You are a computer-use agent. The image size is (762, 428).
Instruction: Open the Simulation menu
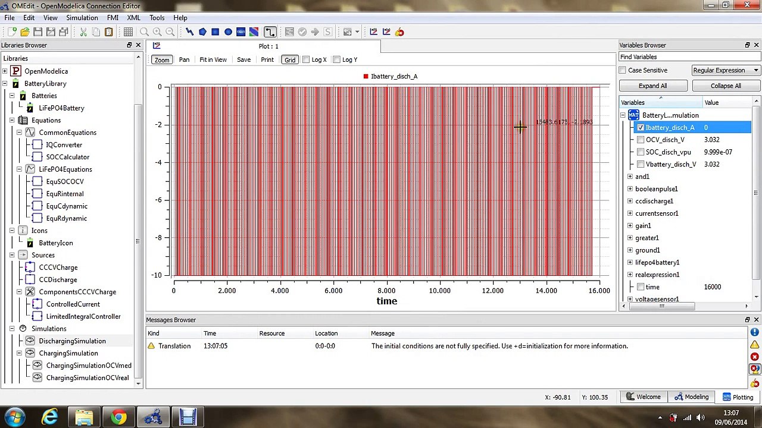[x=82, y=18]
